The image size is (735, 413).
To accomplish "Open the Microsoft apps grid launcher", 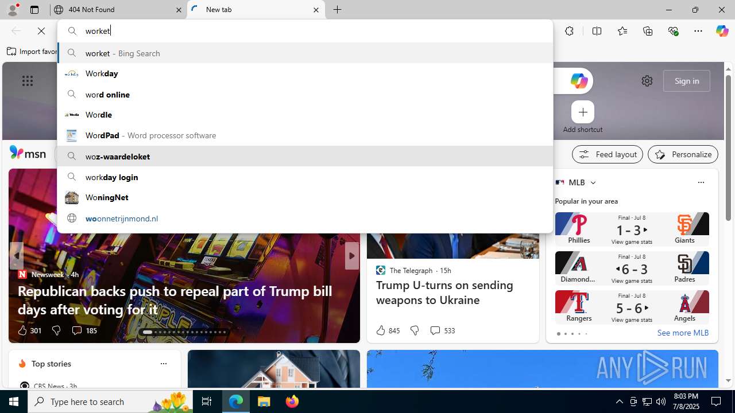I will 28,81.
